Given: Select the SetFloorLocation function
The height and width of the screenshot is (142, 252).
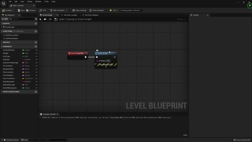Looking at the screenshot, I should pos(12,35).
